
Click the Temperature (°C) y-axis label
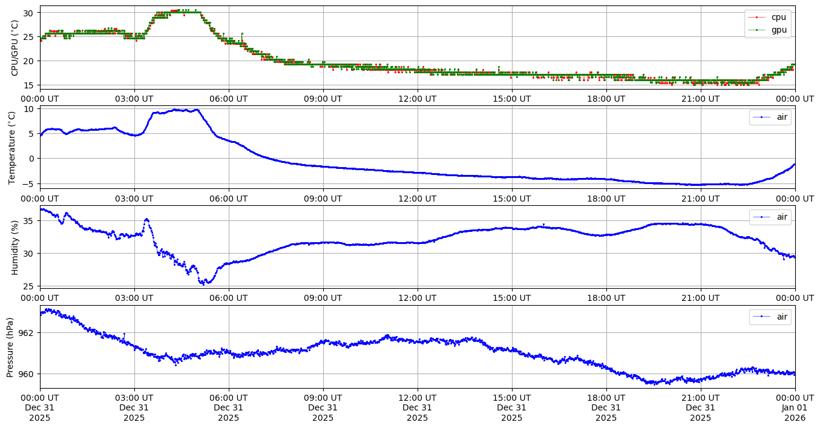pos(13,147)
